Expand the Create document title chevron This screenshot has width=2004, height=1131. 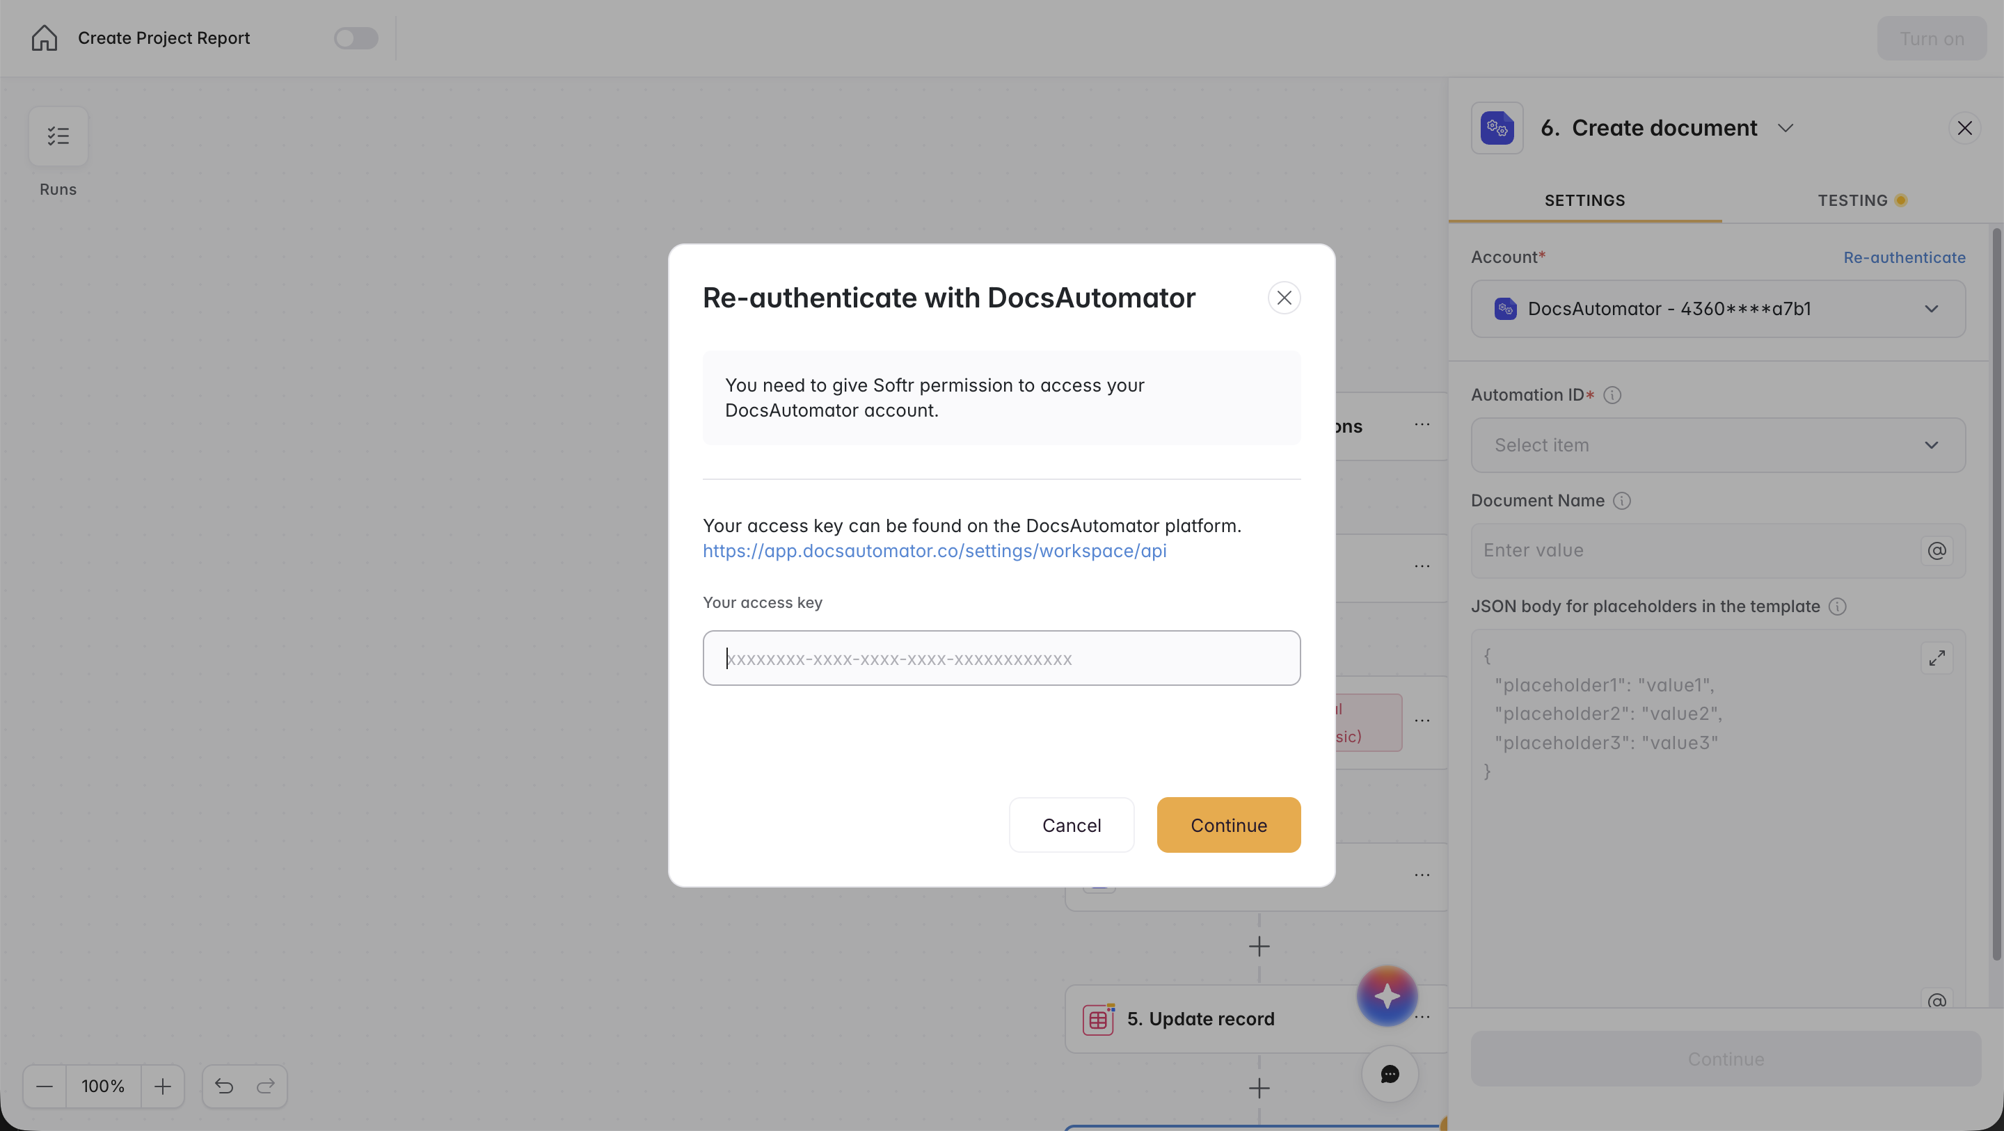tap(1786, 129)
